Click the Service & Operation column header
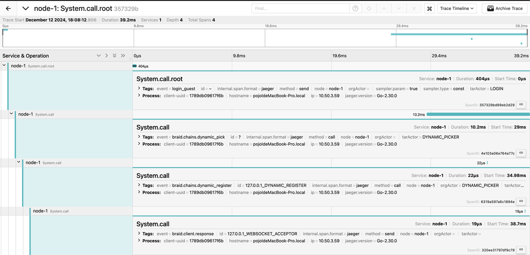The height and width of the screenshot is (255, 530). click(26, 56)
